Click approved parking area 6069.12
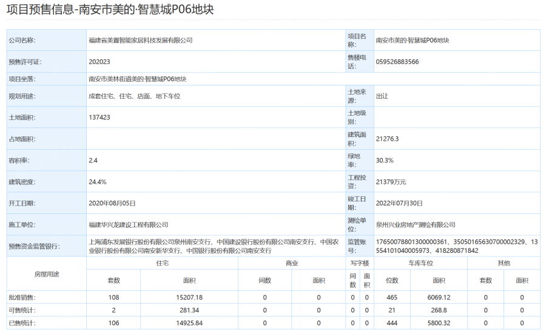546x334 pixels. (439, 298)
